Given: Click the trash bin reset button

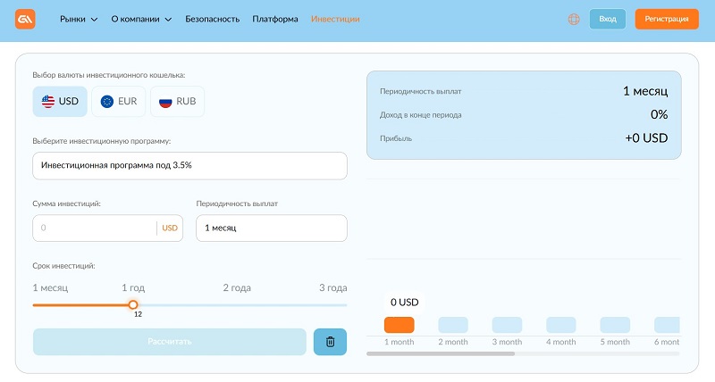Looking at the screenshot, I should [x=330, y=342].
